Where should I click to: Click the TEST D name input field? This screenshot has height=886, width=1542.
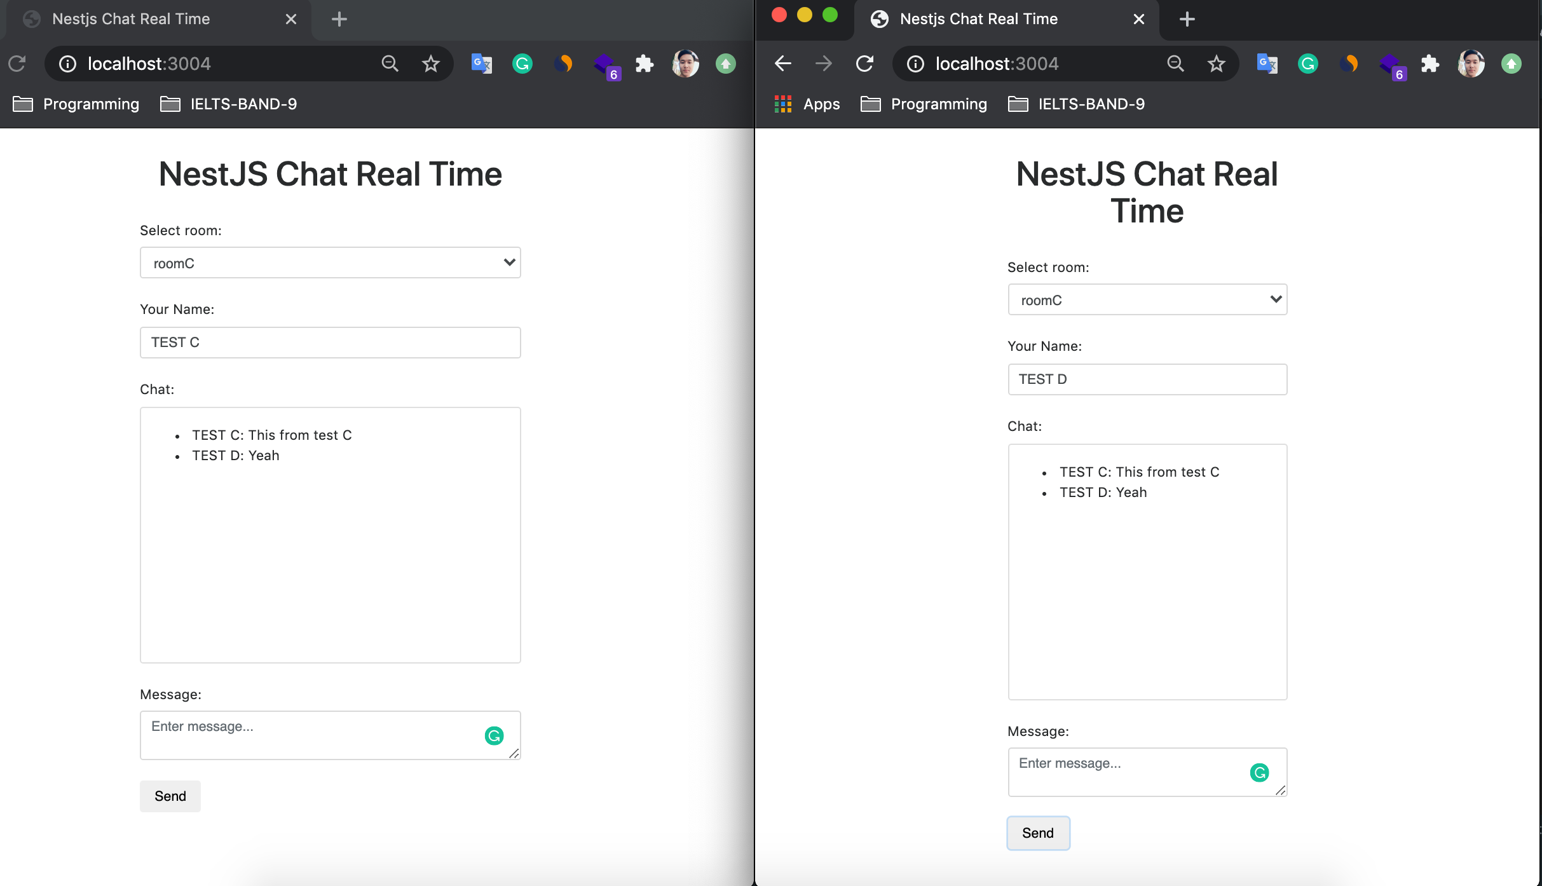1147,379
